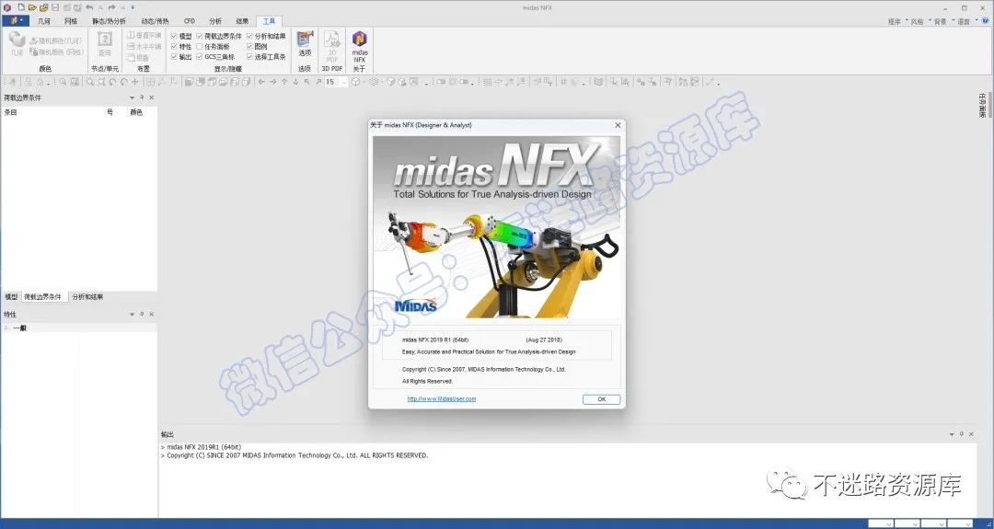The width and height of the screenshot is (994, 529).
Task: Open the 任务面板 vertical tab on right edge
Action: [x=982, y=105]
